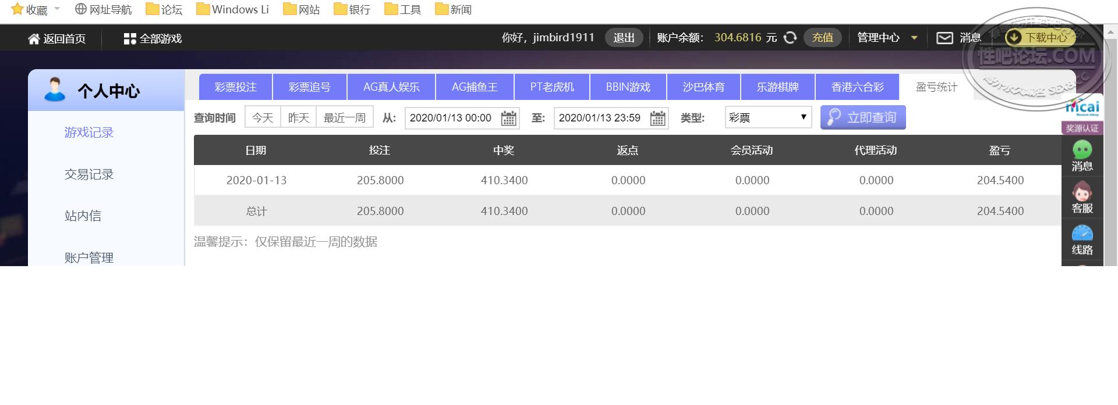Viewport: 1118px width, 405px height.
Task: Open the start date calendar icon
Action: [x=508, y=118]
